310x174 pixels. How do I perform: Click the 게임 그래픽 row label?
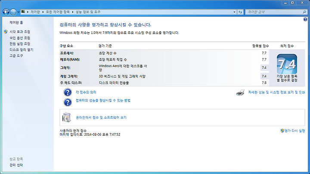pos(69,76)
